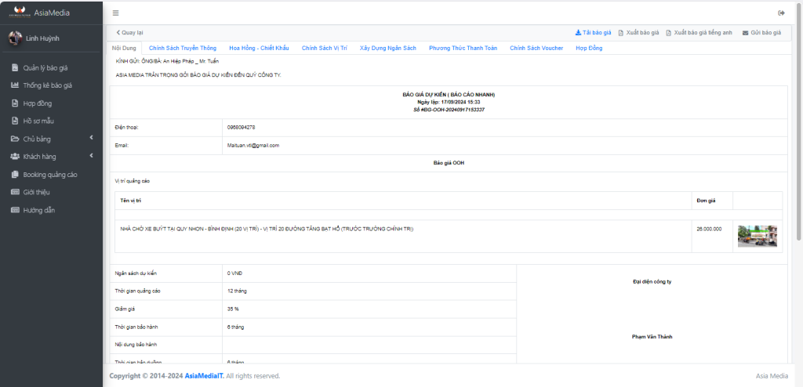Click the logout icon at top right
803x387 pixels.
coord(781,13)
